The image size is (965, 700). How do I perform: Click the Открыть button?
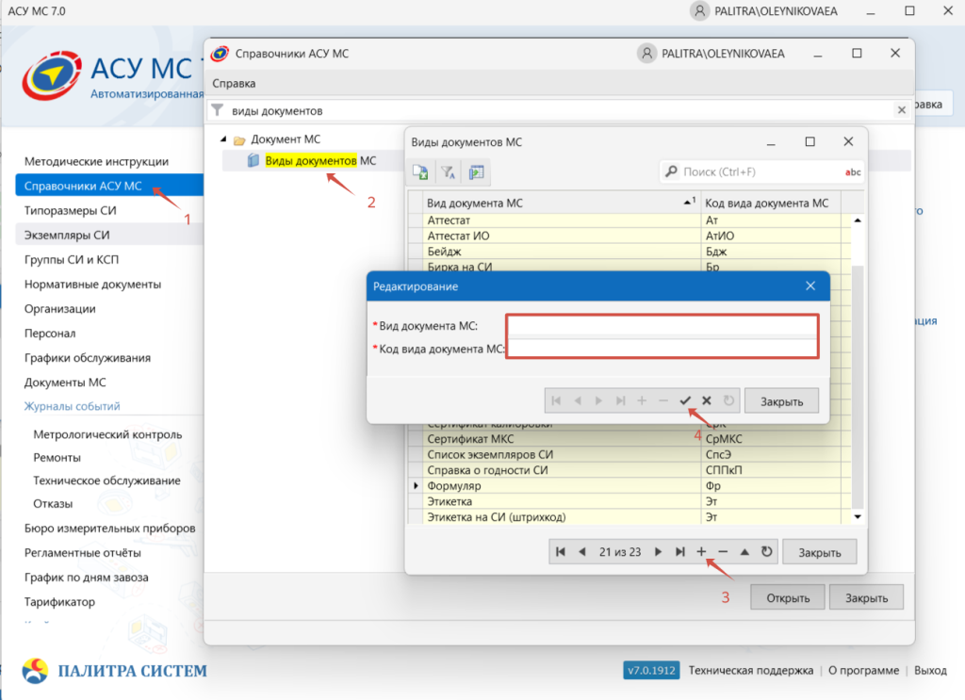[x=788, y=597]
